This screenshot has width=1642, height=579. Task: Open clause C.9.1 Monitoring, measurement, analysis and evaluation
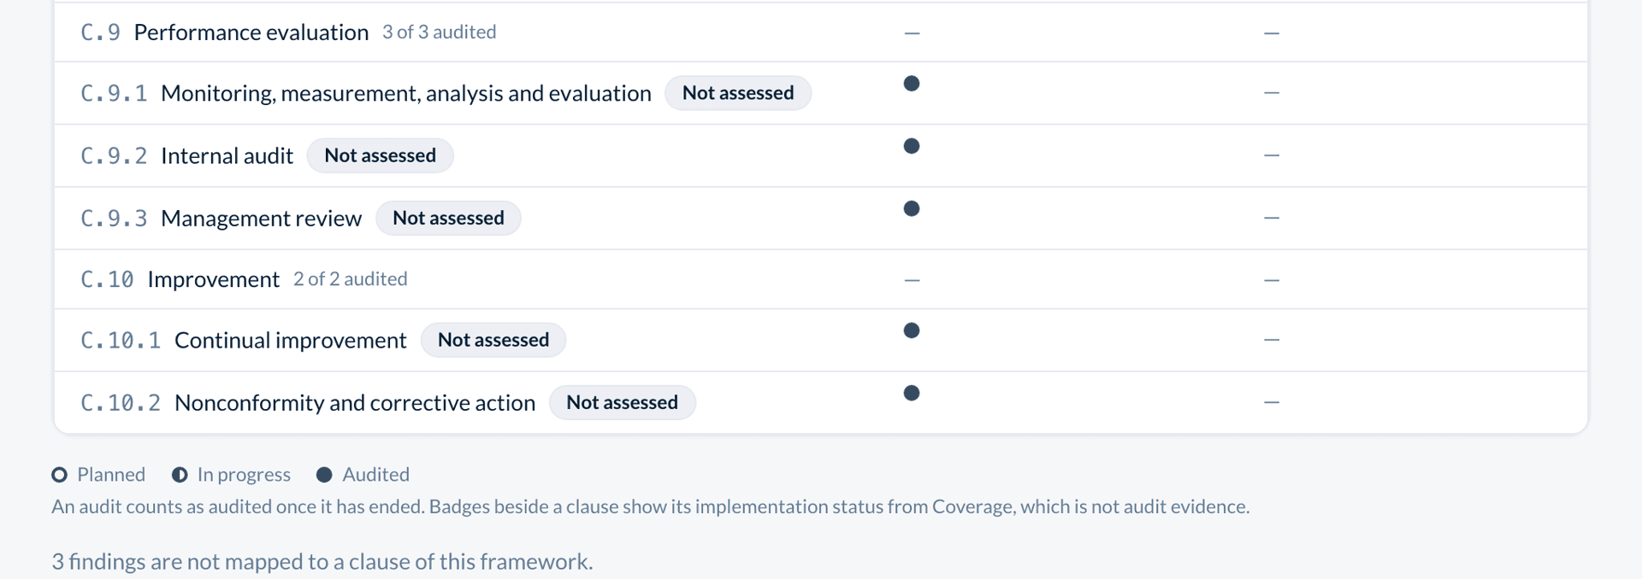[366, 93]
